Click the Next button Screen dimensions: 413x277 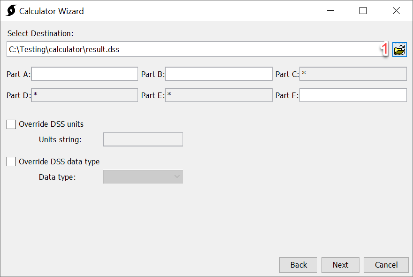point(340,265)
